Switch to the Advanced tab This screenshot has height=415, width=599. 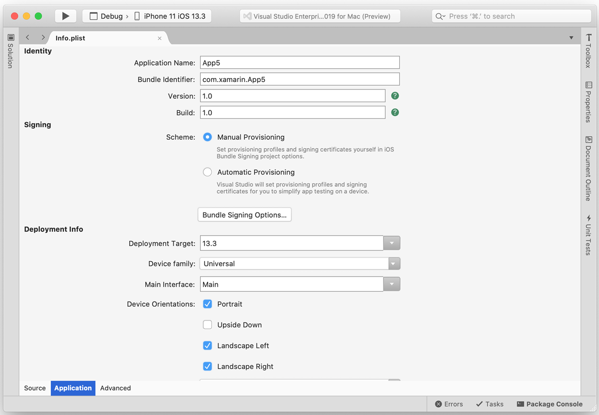click(115, 388)
